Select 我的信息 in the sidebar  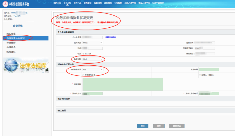(11, 34)
